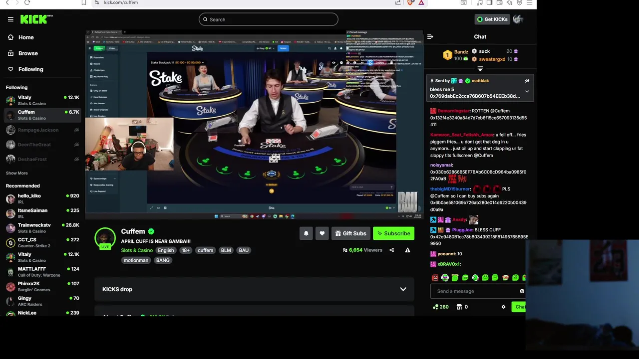
Task: Open the user profile avatar menu
Action: 518,19
